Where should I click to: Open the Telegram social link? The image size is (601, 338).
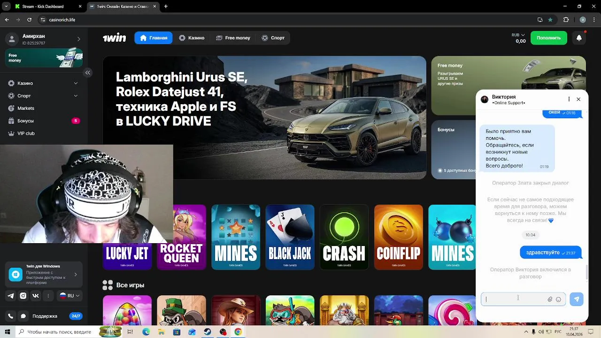pyautogui.click(x=11, y=296)
